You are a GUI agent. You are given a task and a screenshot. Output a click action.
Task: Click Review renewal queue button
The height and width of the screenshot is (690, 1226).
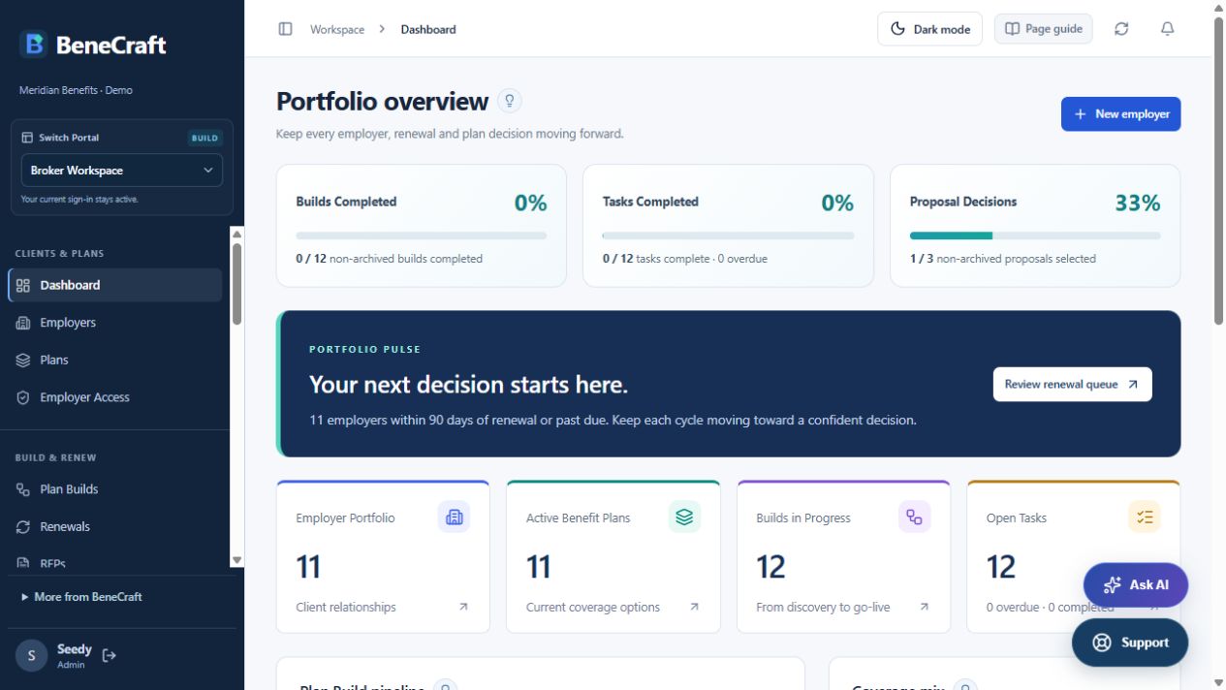[1072, 384]
